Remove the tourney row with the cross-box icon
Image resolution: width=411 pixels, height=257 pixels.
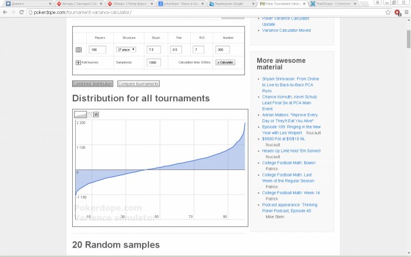[78, 49]
